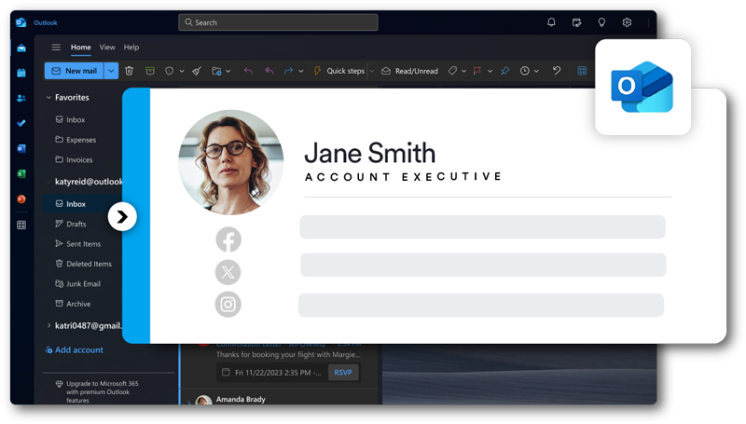
Task: Click the X (Twitter) icon on signature card
Action: pos(228,272)
